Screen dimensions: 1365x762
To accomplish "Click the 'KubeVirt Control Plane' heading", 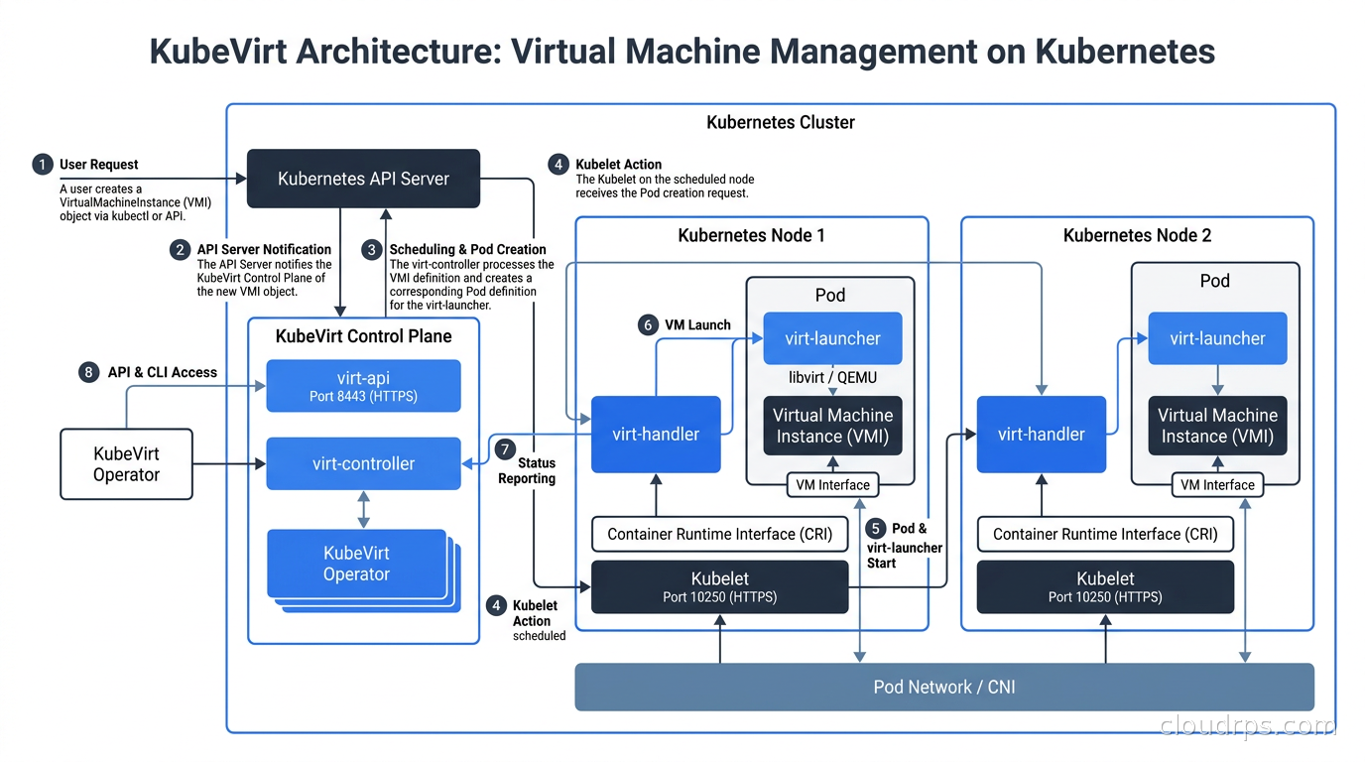I will [363, 336].
